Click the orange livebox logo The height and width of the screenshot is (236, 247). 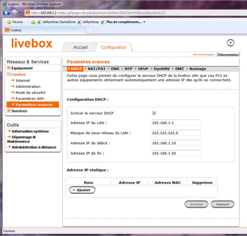pyautogui.click(x=31, y=44)
